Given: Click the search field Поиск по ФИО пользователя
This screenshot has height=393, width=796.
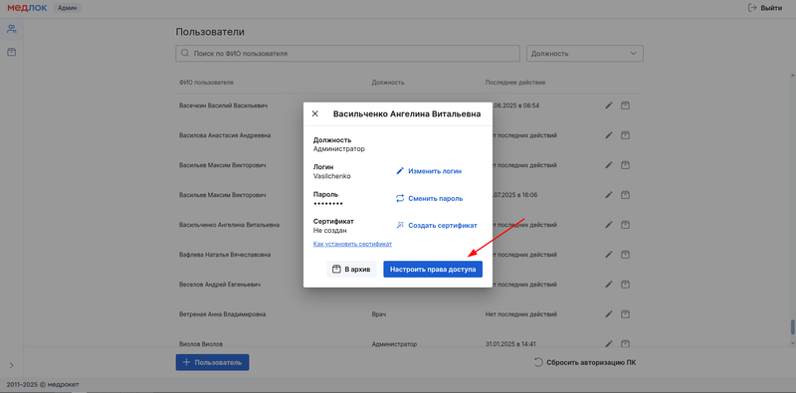Looking at the screenshot, I should (347, 54).
